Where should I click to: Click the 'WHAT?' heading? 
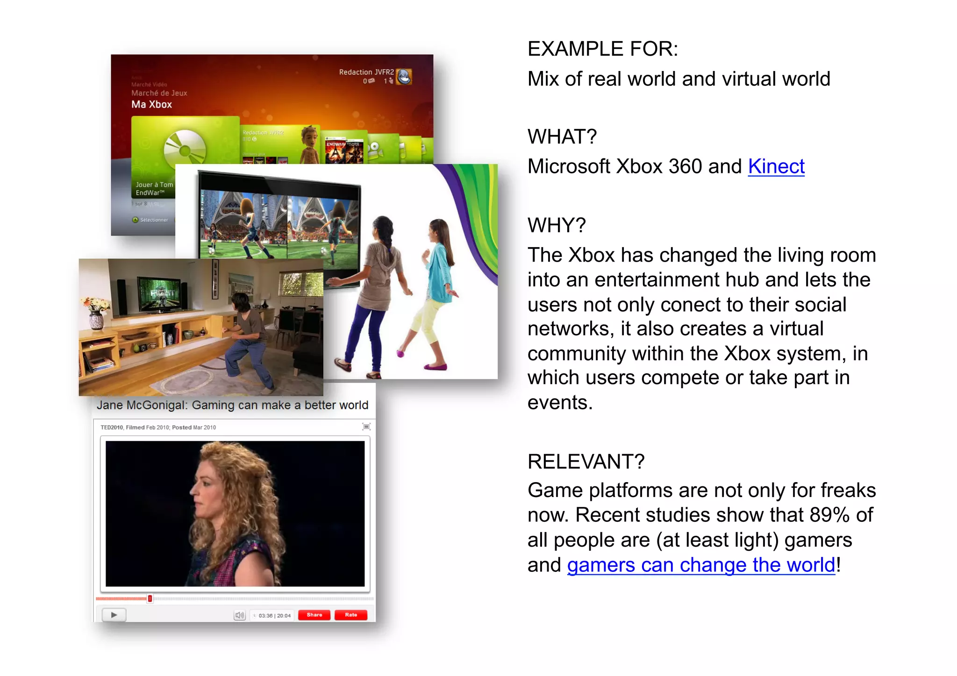pyautogui.click(x=562, y=137)
